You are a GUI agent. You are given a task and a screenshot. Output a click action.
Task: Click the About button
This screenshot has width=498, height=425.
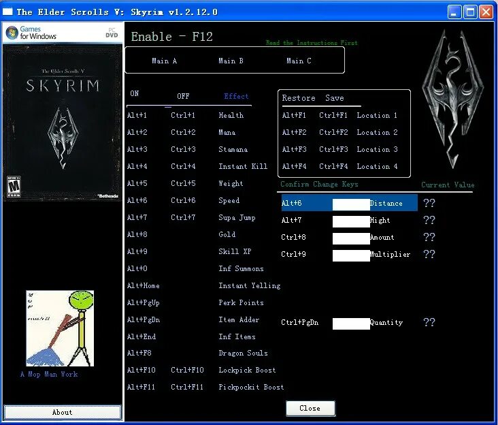[63, 412]
